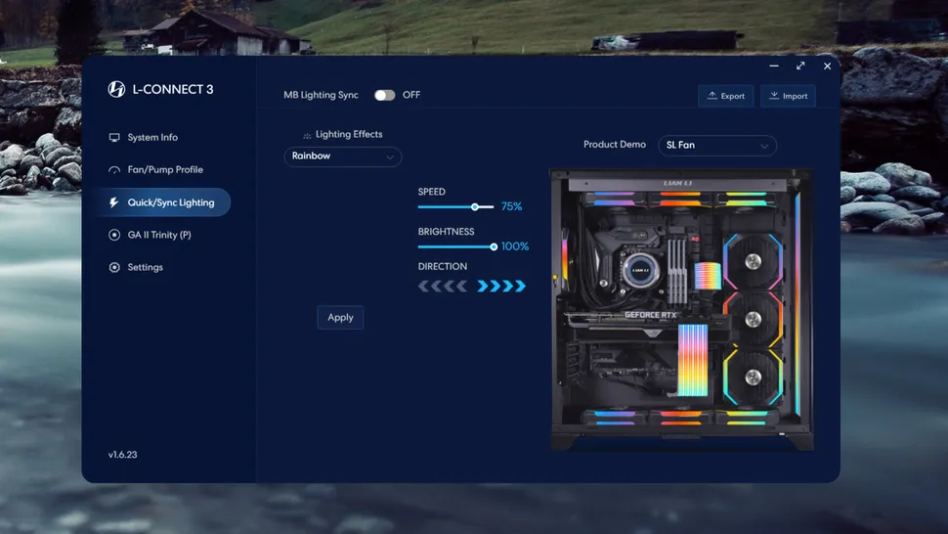948x534 pixels.
Task: Click the Speed slider handle
Action: point(475,207)
